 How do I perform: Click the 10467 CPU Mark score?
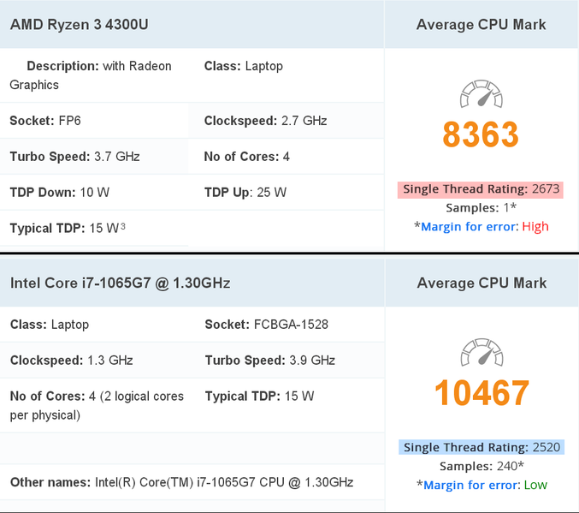[x=481, y=393]
